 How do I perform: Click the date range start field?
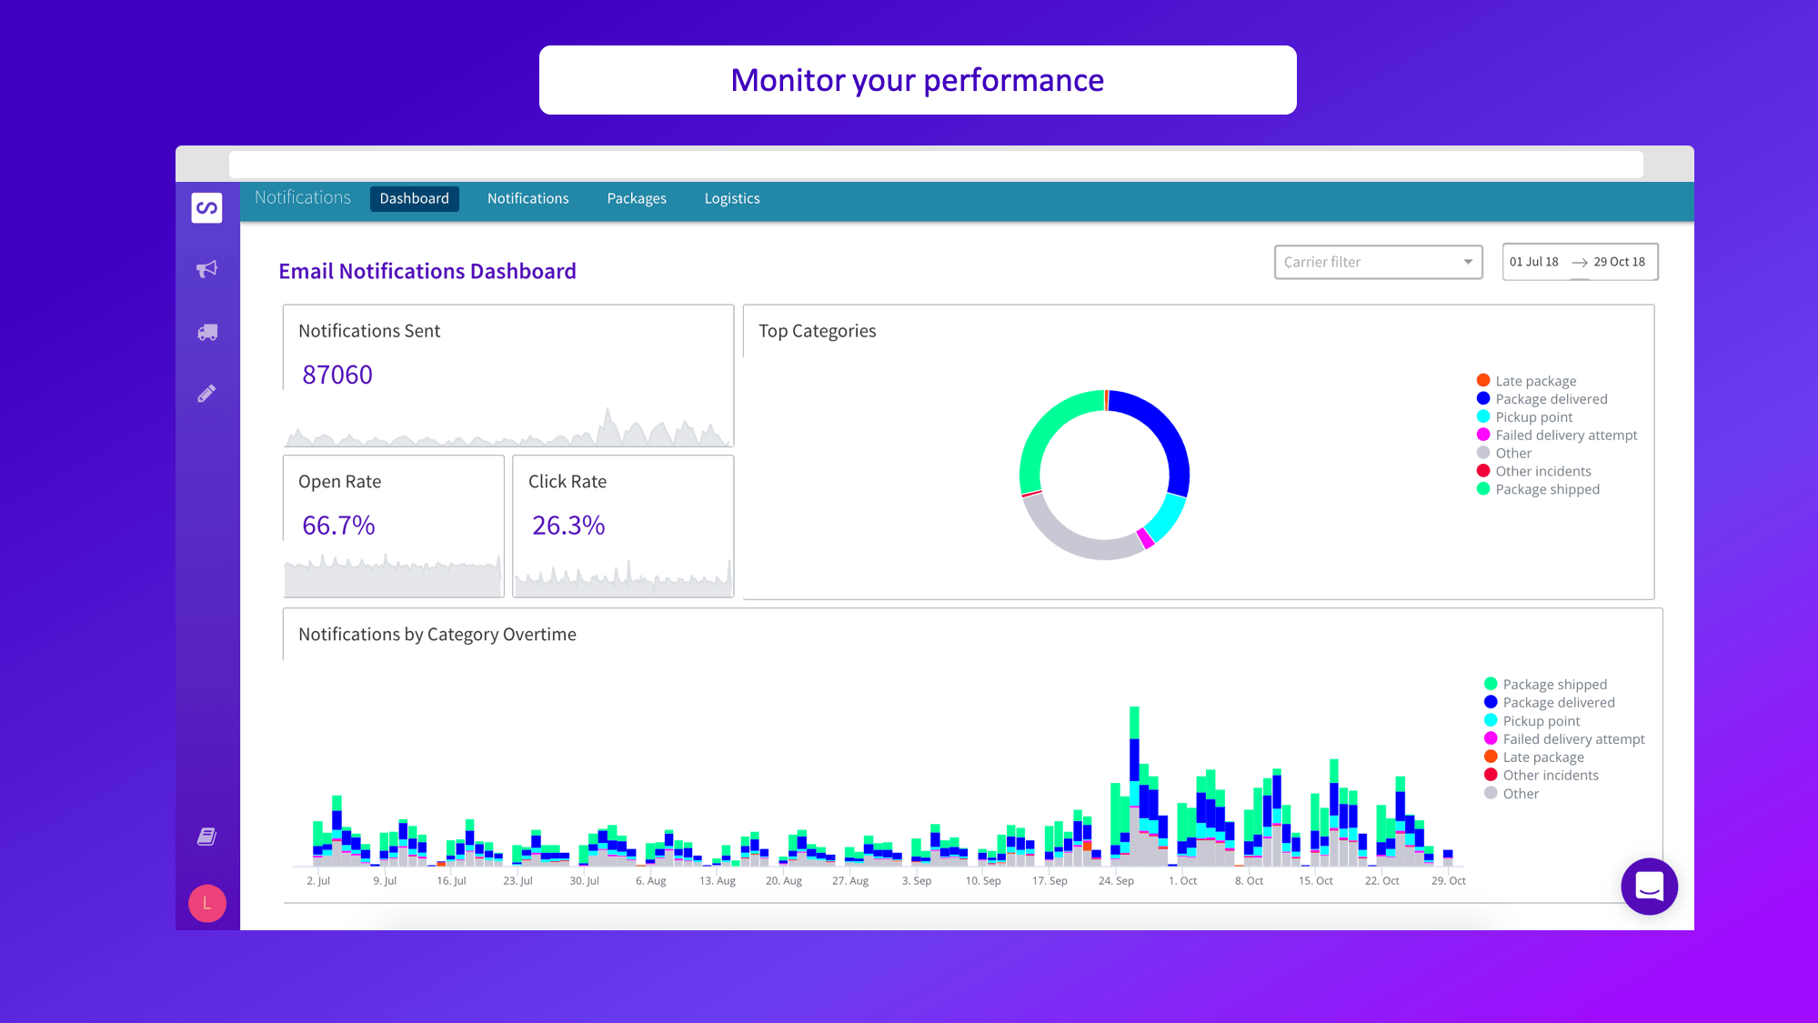pyautogui.click(x=1536, y=261)
